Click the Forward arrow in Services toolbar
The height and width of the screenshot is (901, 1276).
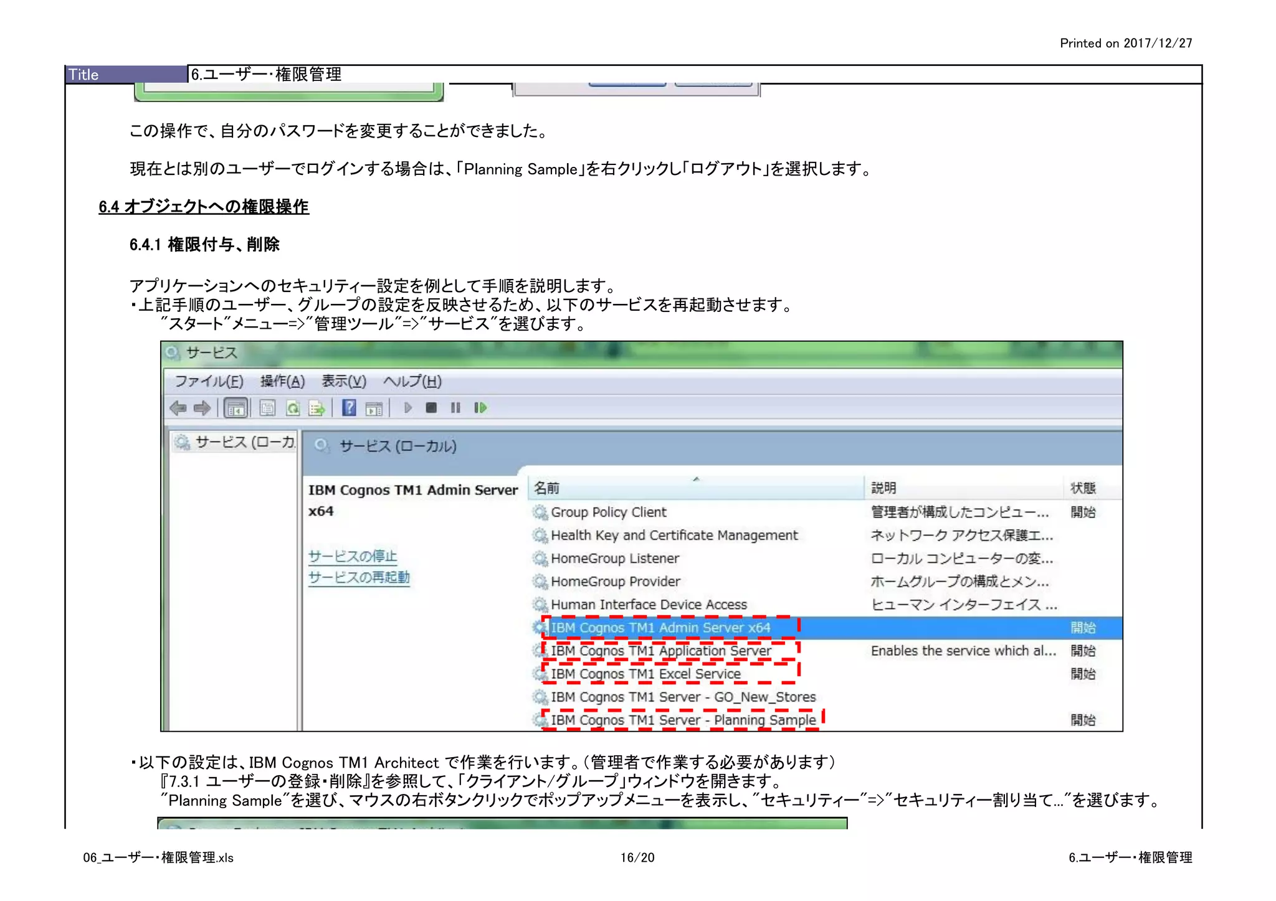click(x=202, y=408)
